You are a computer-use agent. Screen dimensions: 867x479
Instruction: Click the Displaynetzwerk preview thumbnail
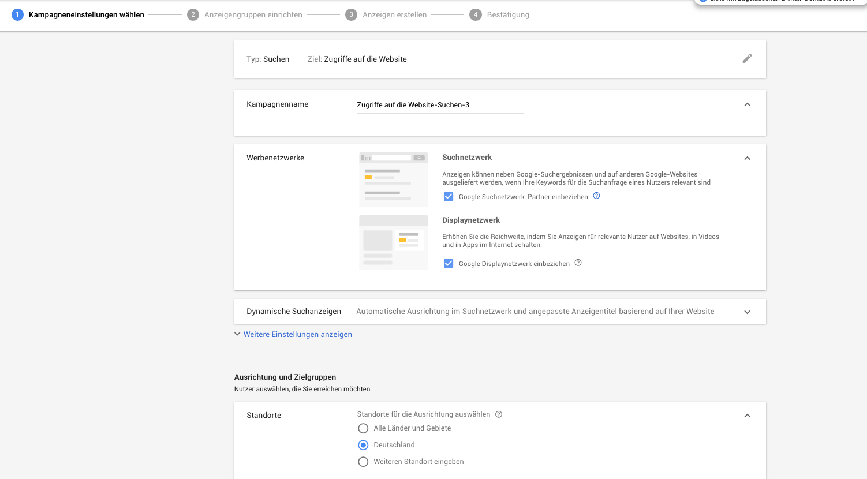pos(394,242)
